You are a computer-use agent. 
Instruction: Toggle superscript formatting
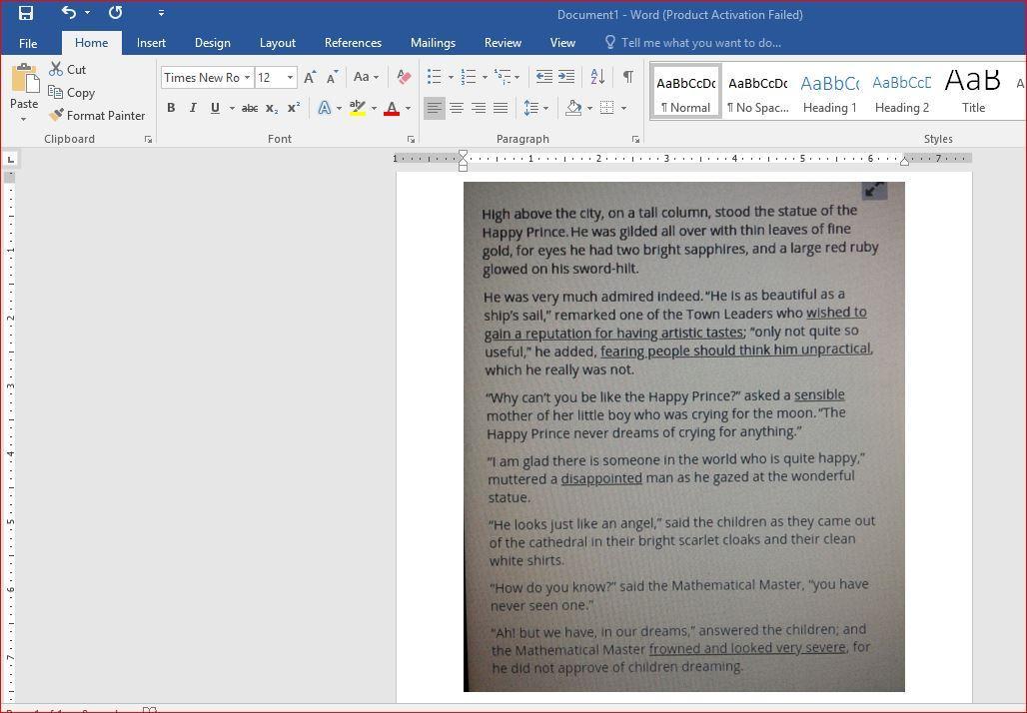click(x=294, y=108)
